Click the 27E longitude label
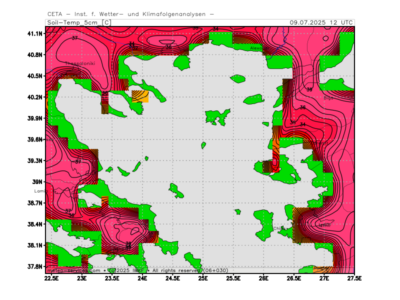 coord(324,278)
